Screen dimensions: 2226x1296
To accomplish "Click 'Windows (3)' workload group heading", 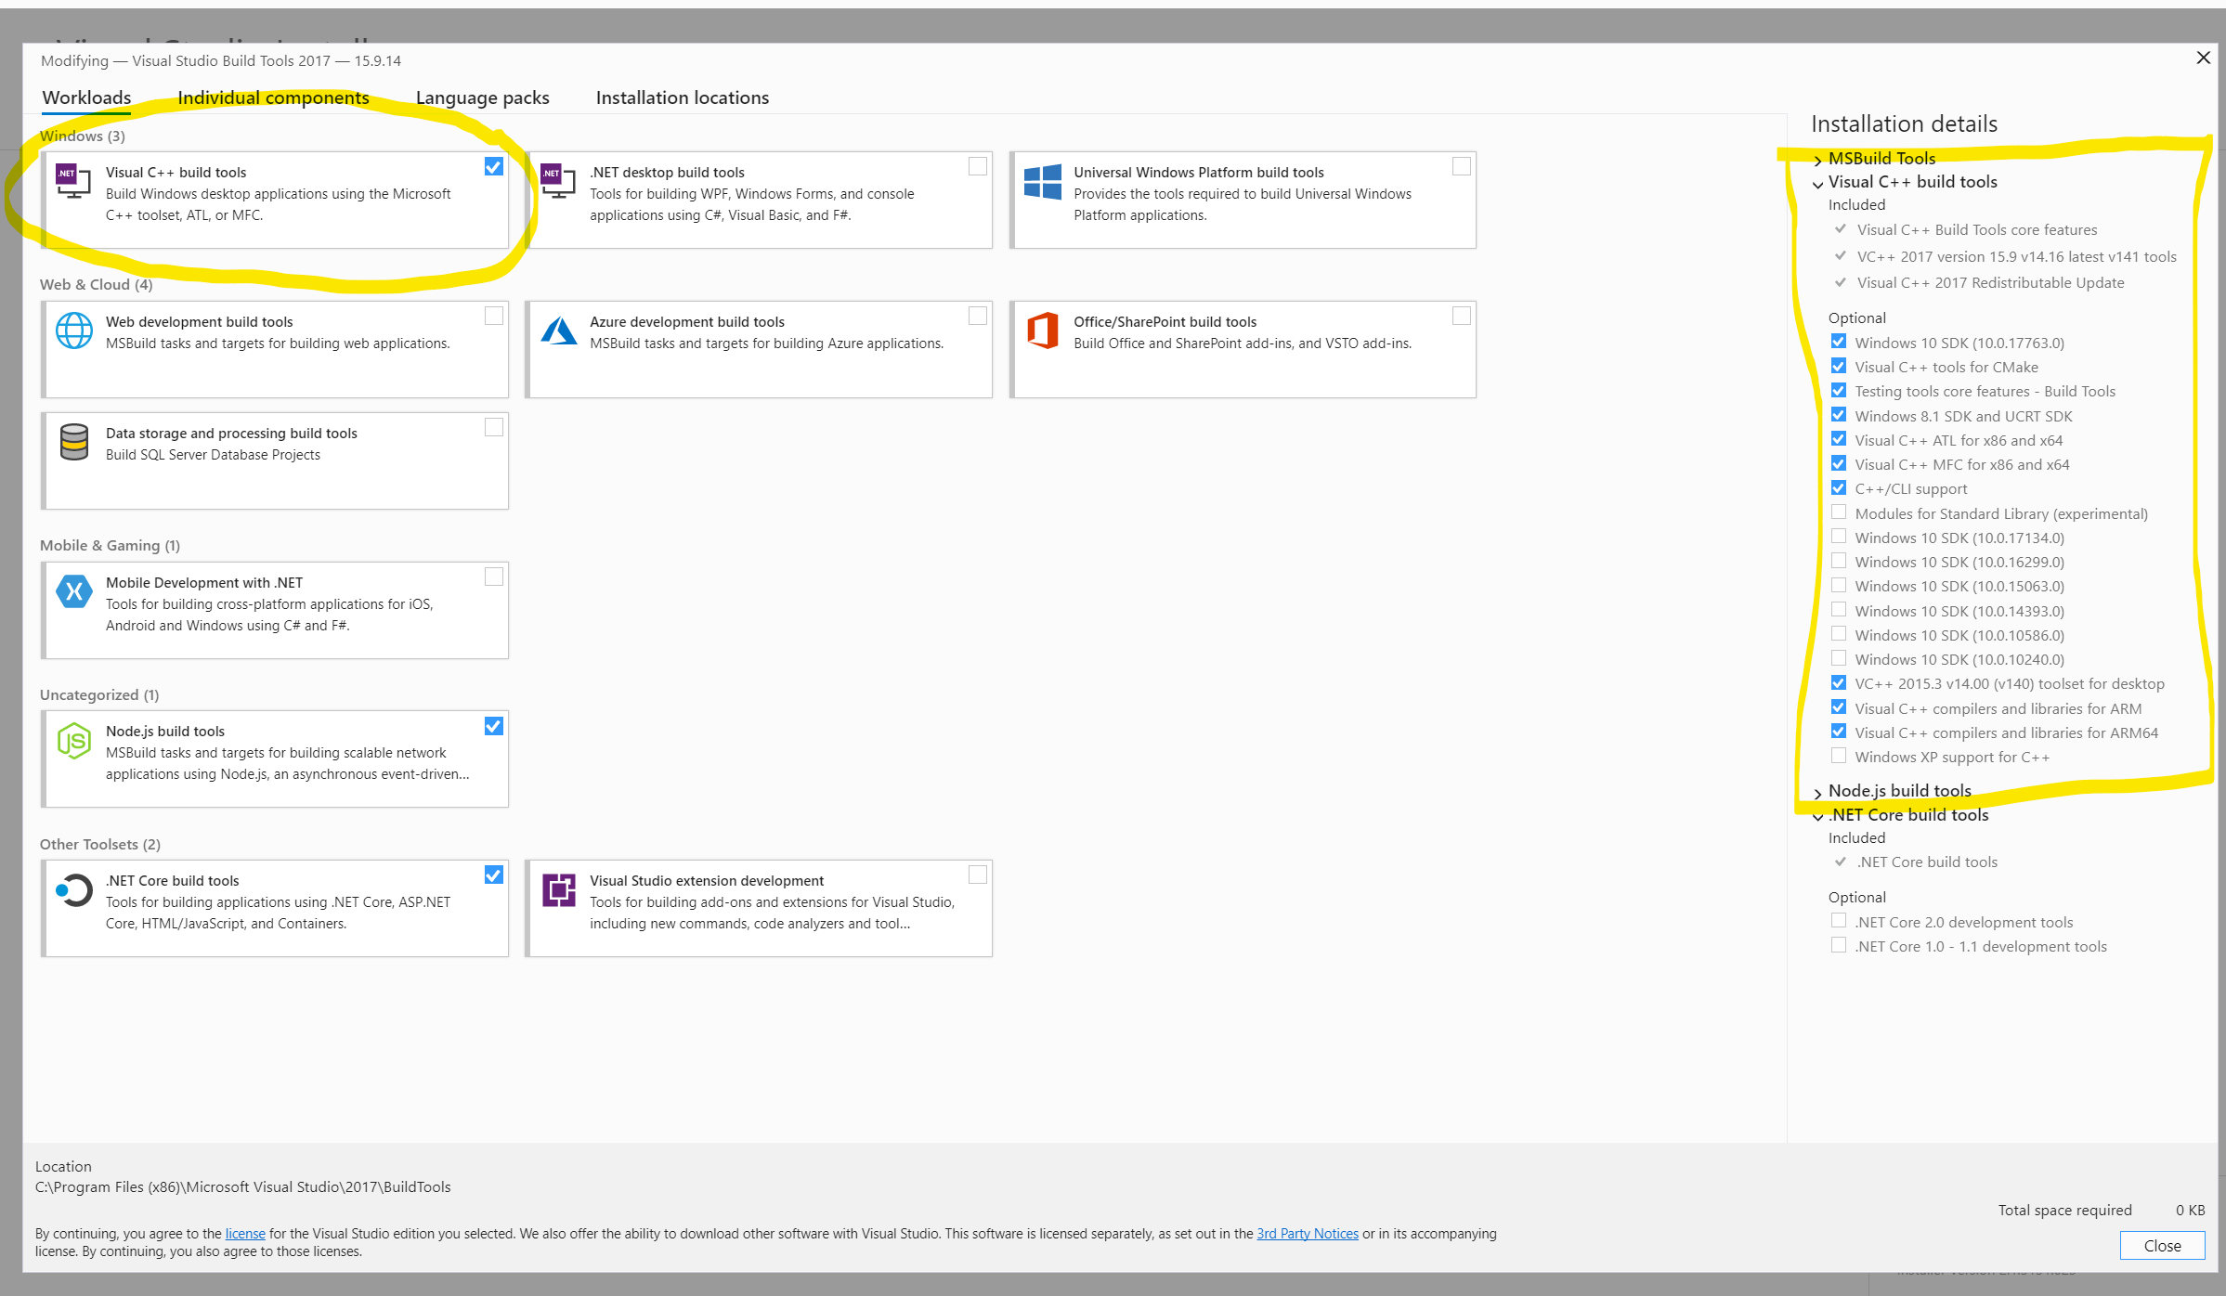I will [83, 136].
